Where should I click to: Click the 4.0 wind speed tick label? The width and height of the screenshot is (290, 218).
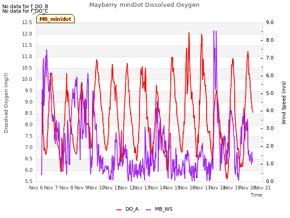[x=270, y=111]
